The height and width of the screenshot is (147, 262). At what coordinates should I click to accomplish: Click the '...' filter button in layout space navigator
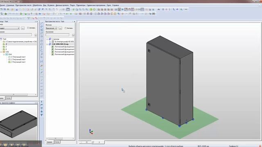[60, 28]
